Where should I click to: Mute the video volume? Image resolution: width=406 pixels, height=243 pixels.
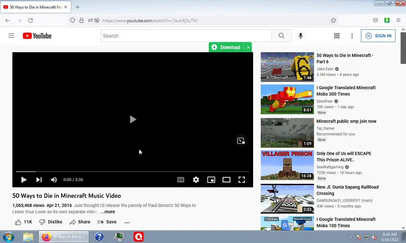click(54, 180)
